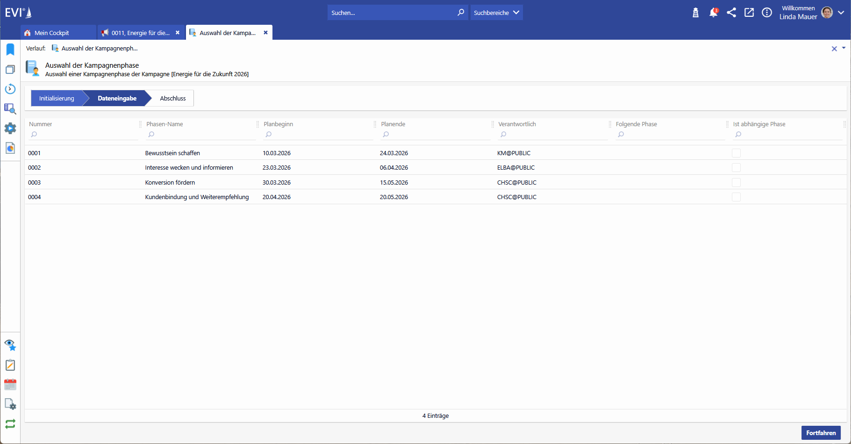
Task: Expand the Suchbereiche dropdown
Action: 496,13
